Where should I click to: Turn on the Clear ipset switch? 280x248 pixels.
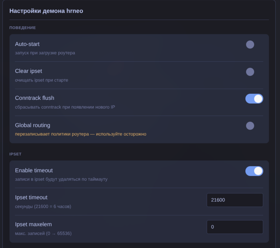[254, 72]
